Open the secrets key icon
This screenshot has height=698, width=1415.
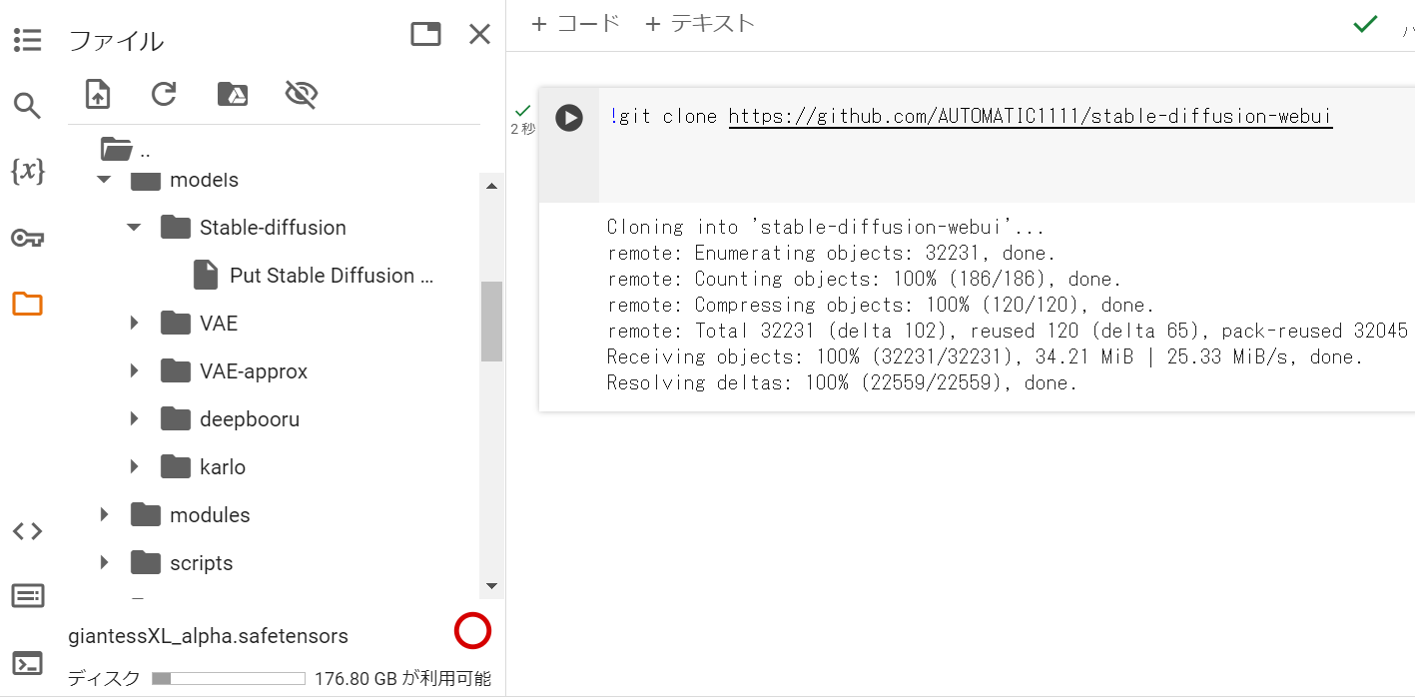tap(27, 238)
